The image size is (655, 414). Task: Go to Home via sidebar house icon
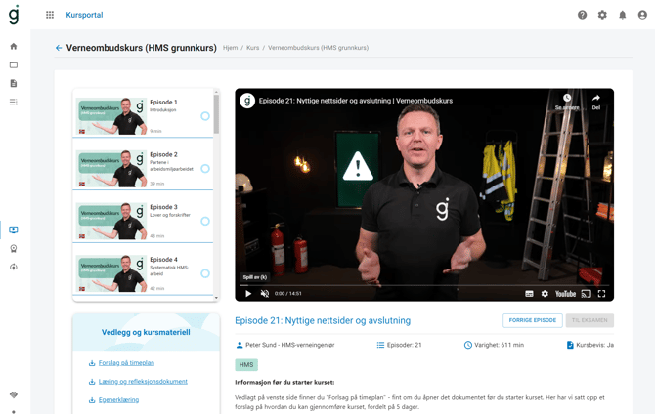14,46
